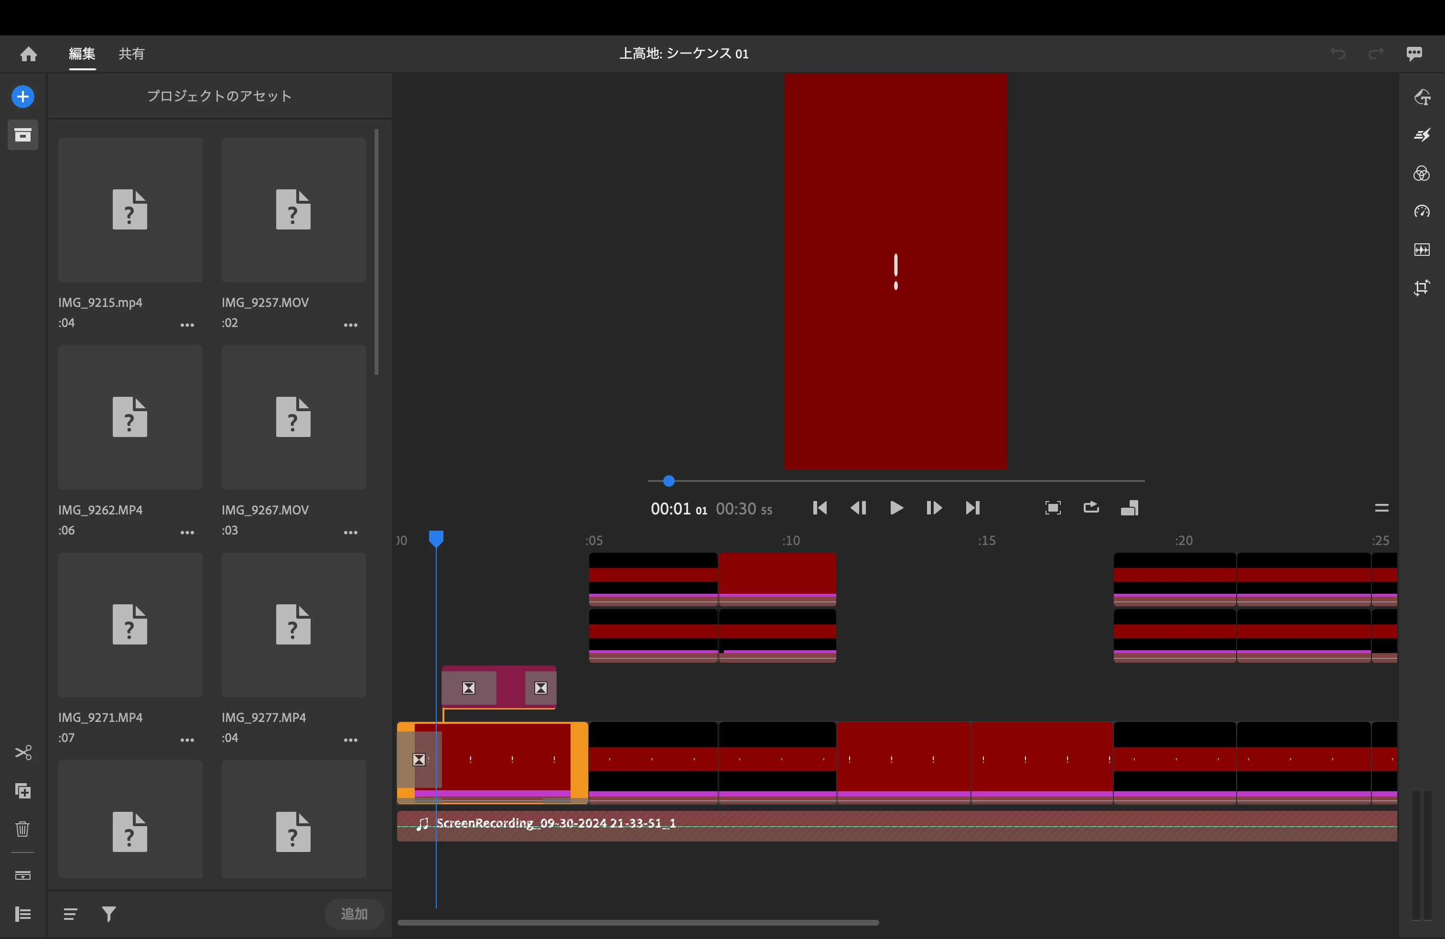Open options menu for IMG_9215.mp4
1445x939 pixels.
(x=187, y=325)
